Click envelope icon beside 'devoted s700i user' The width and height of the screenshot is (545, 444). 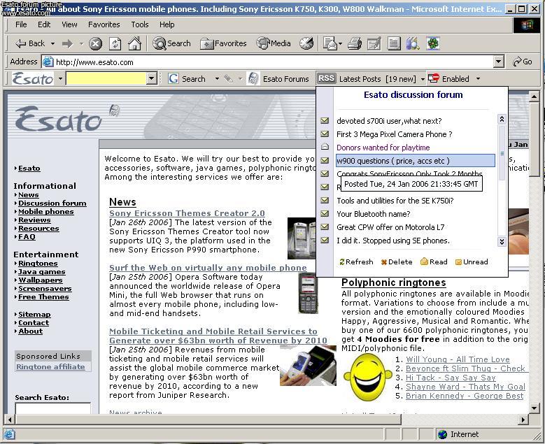pos(325,120)
